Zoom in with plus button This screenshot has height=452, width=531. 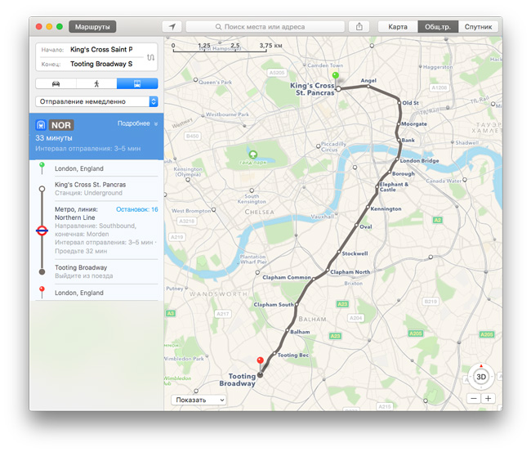point(488,399)
